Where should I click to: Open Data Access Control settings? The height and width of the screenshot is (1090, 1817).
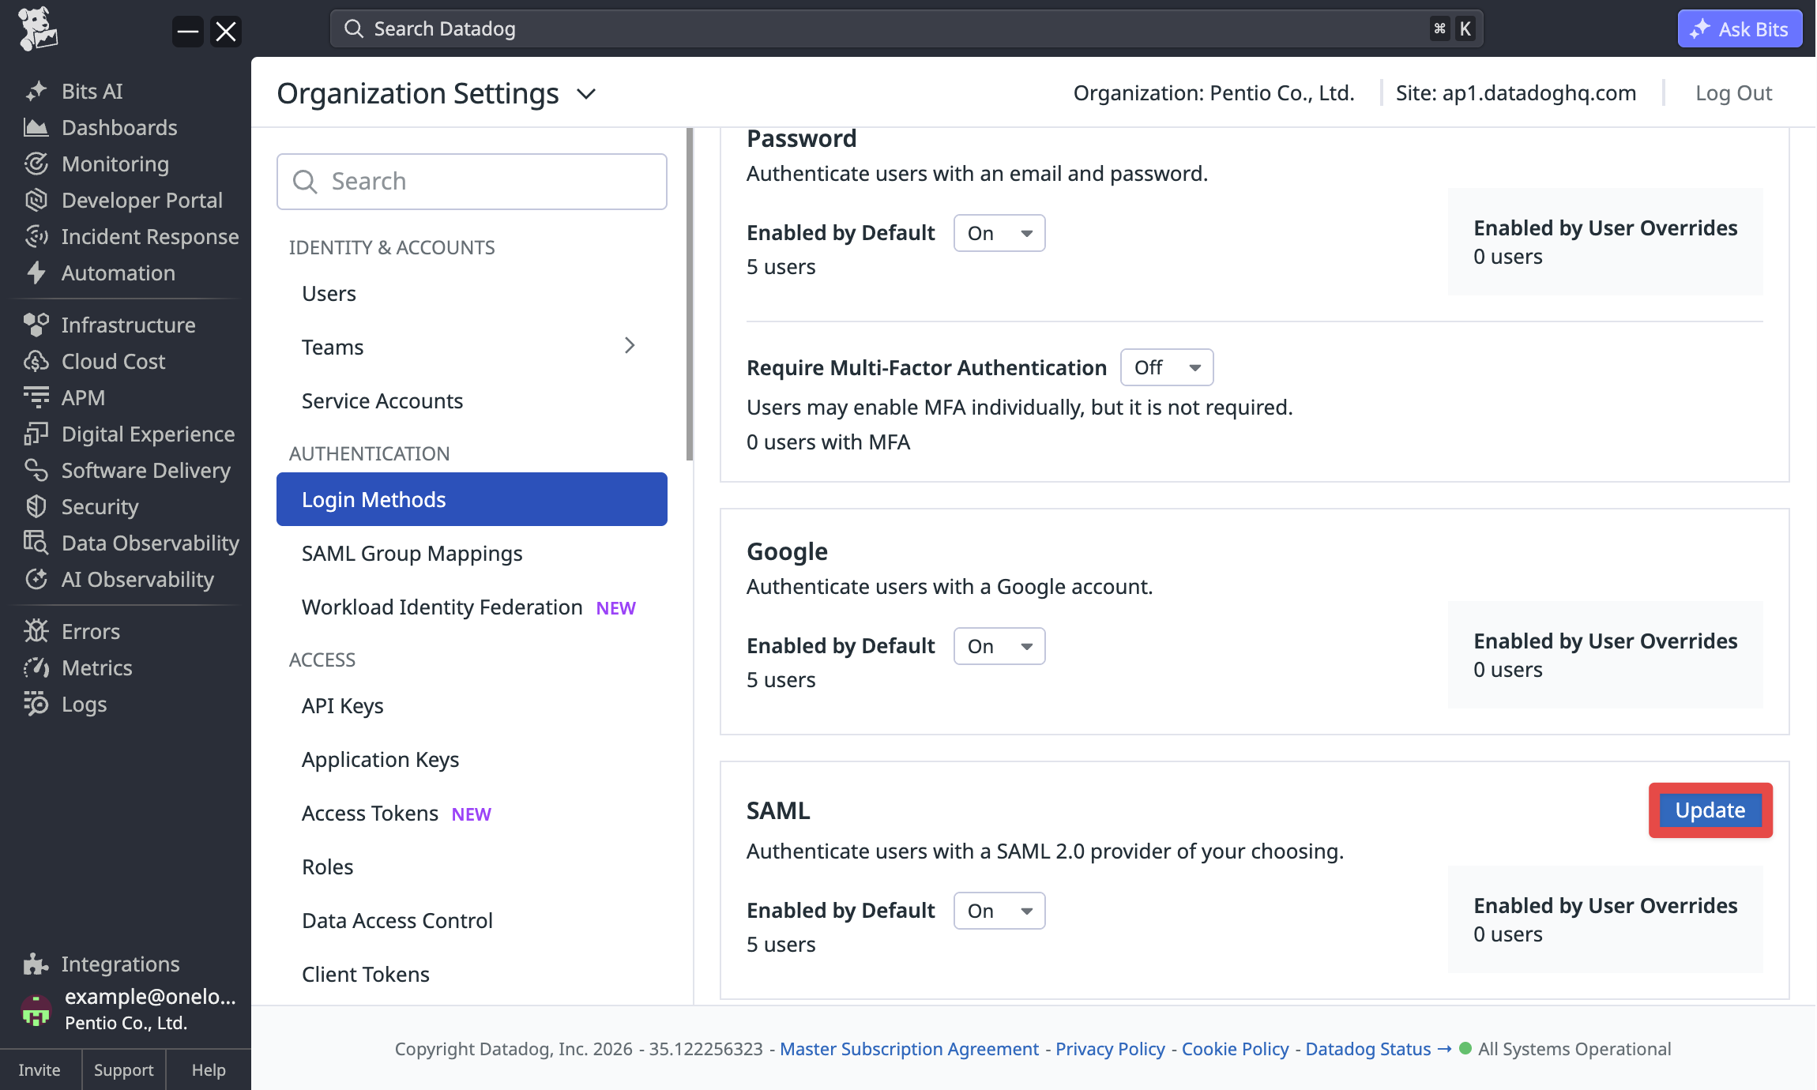pos(472,921)
